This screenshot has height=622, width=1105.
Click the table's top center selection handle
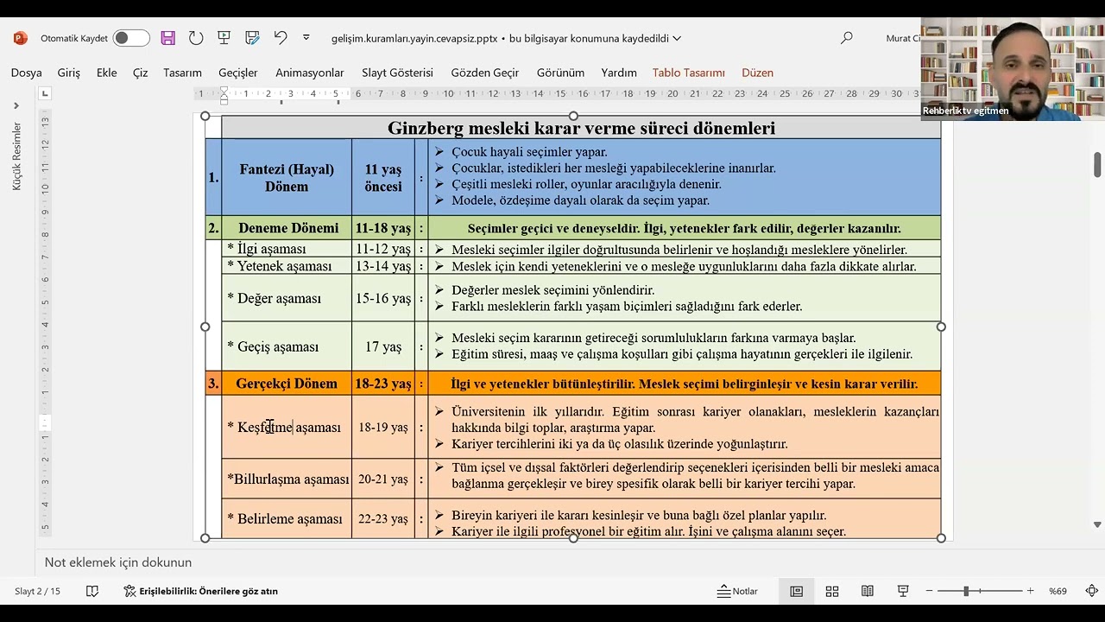573,116
